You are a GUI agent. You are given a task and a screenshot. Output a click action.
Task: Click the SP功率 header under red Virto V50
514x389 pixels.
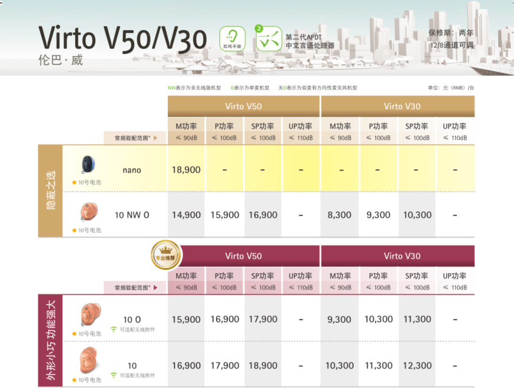(x=262, y=276)
